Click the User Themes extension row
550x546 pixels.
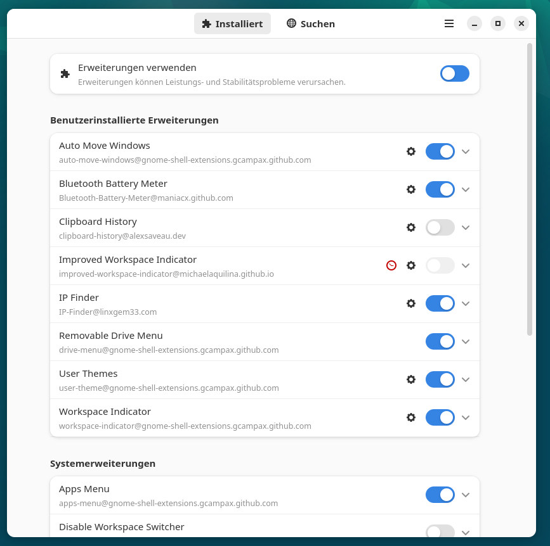pos(190,379)
